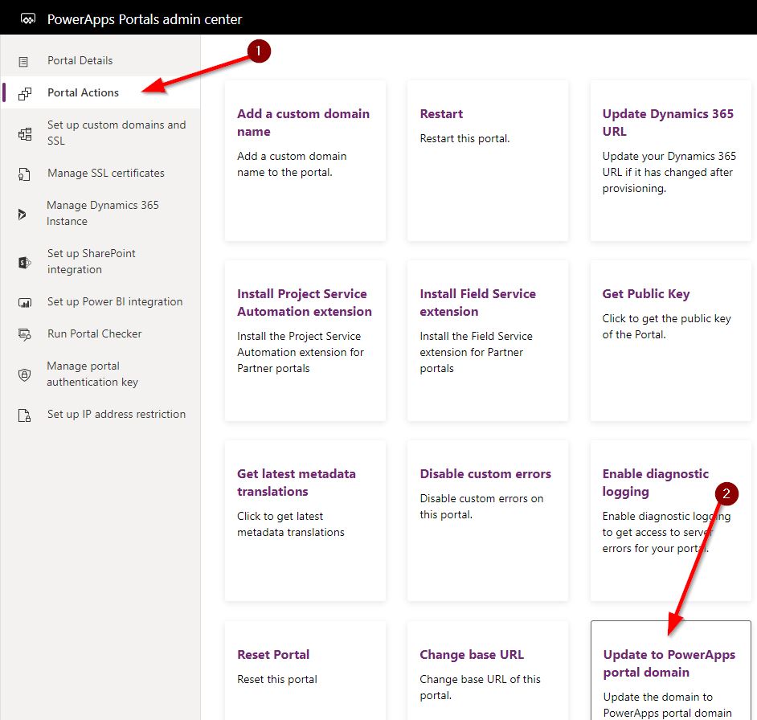Click the Restart portal card
This screenshot has width=757, height=720.
[488, 161]
